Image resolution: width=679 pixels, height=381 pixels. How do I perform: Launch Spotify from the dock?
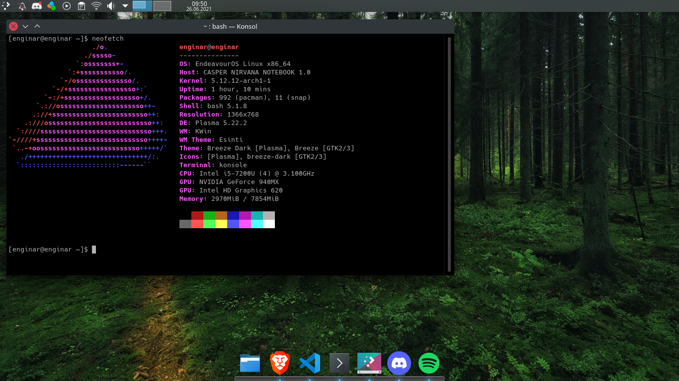pos(429,363)
